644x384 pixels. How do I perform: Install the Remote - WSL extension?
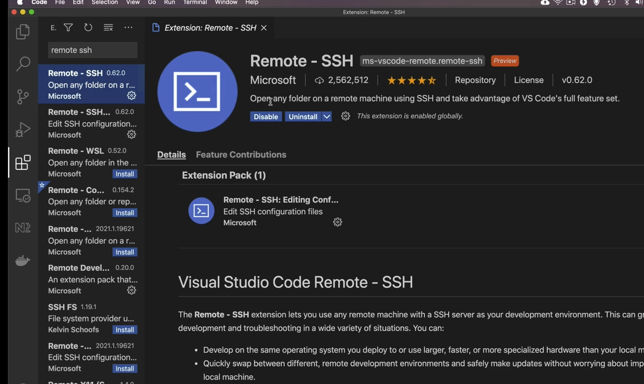point(125,174)
